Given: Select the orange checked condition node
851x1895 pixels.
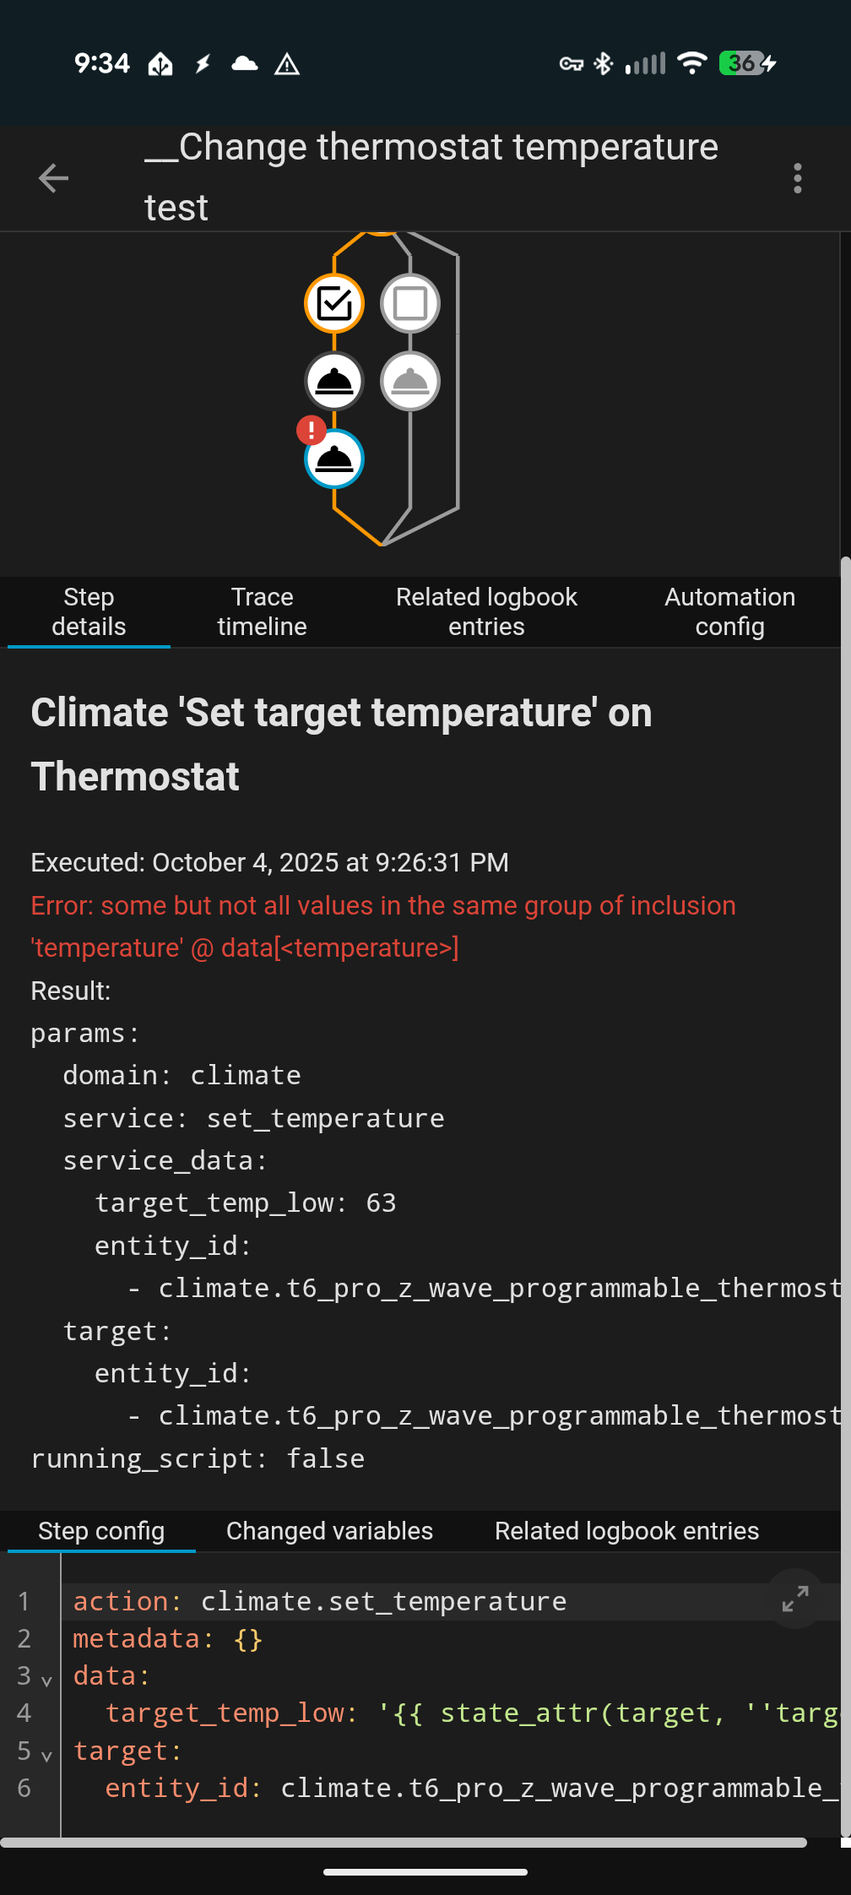Looking at the screenshot, I should pos(334,303).
